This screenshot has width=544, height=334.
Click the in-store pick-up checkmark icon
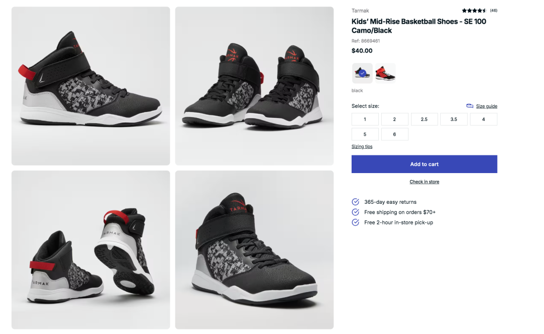355,222
